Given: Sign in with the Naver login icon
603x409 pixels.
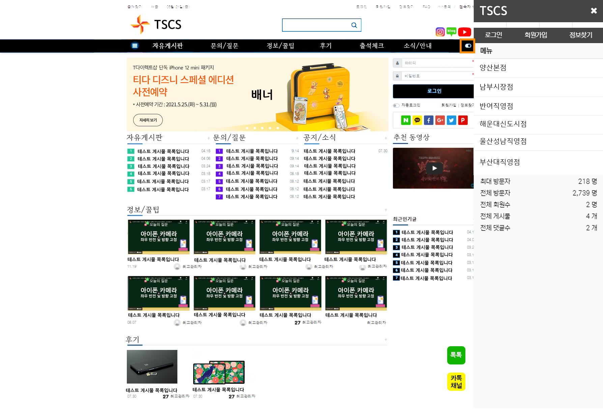Looking at the screenshot, I should pyautogui.click(x=406, y=120).
